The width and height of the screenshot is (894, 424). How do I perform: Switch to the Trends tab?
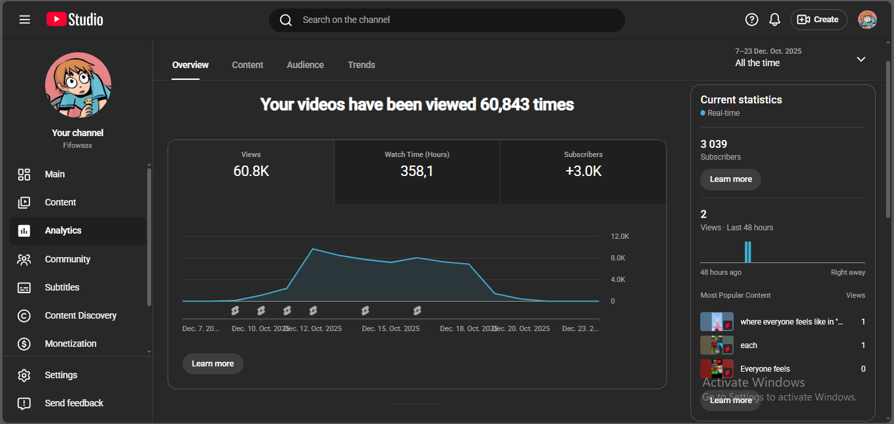(x=361, y=65)
